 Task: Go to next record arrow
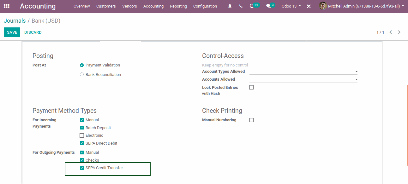[399, 32]
